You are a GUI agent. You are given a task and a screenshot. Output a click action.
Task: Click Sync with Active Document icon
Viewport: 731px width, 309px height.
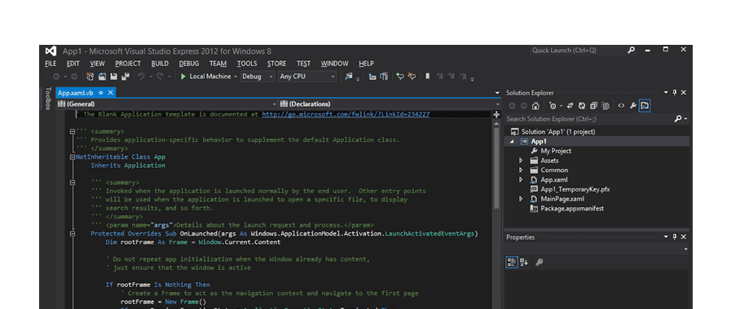point(570,106)
